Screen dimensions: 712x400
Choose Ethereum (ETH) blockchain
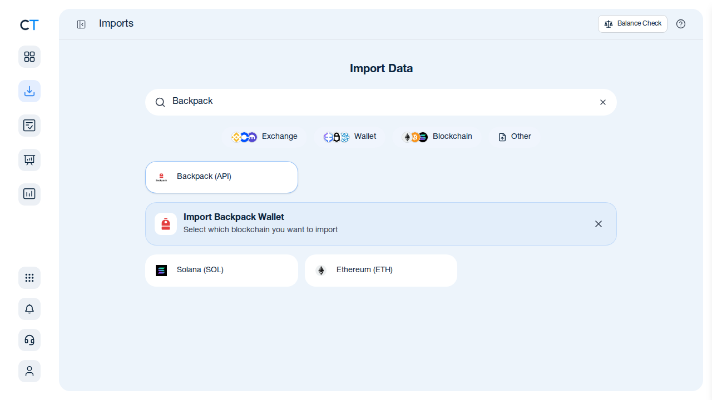pyautogui.click(x=381, y=271)
